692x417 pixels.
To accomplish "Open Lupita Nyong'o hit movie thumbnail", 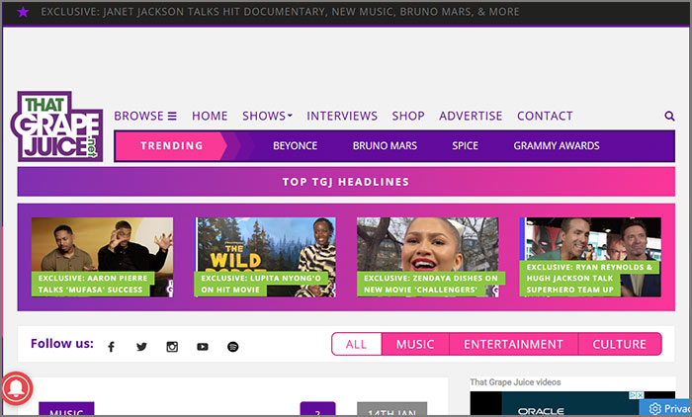I will 265,257.
